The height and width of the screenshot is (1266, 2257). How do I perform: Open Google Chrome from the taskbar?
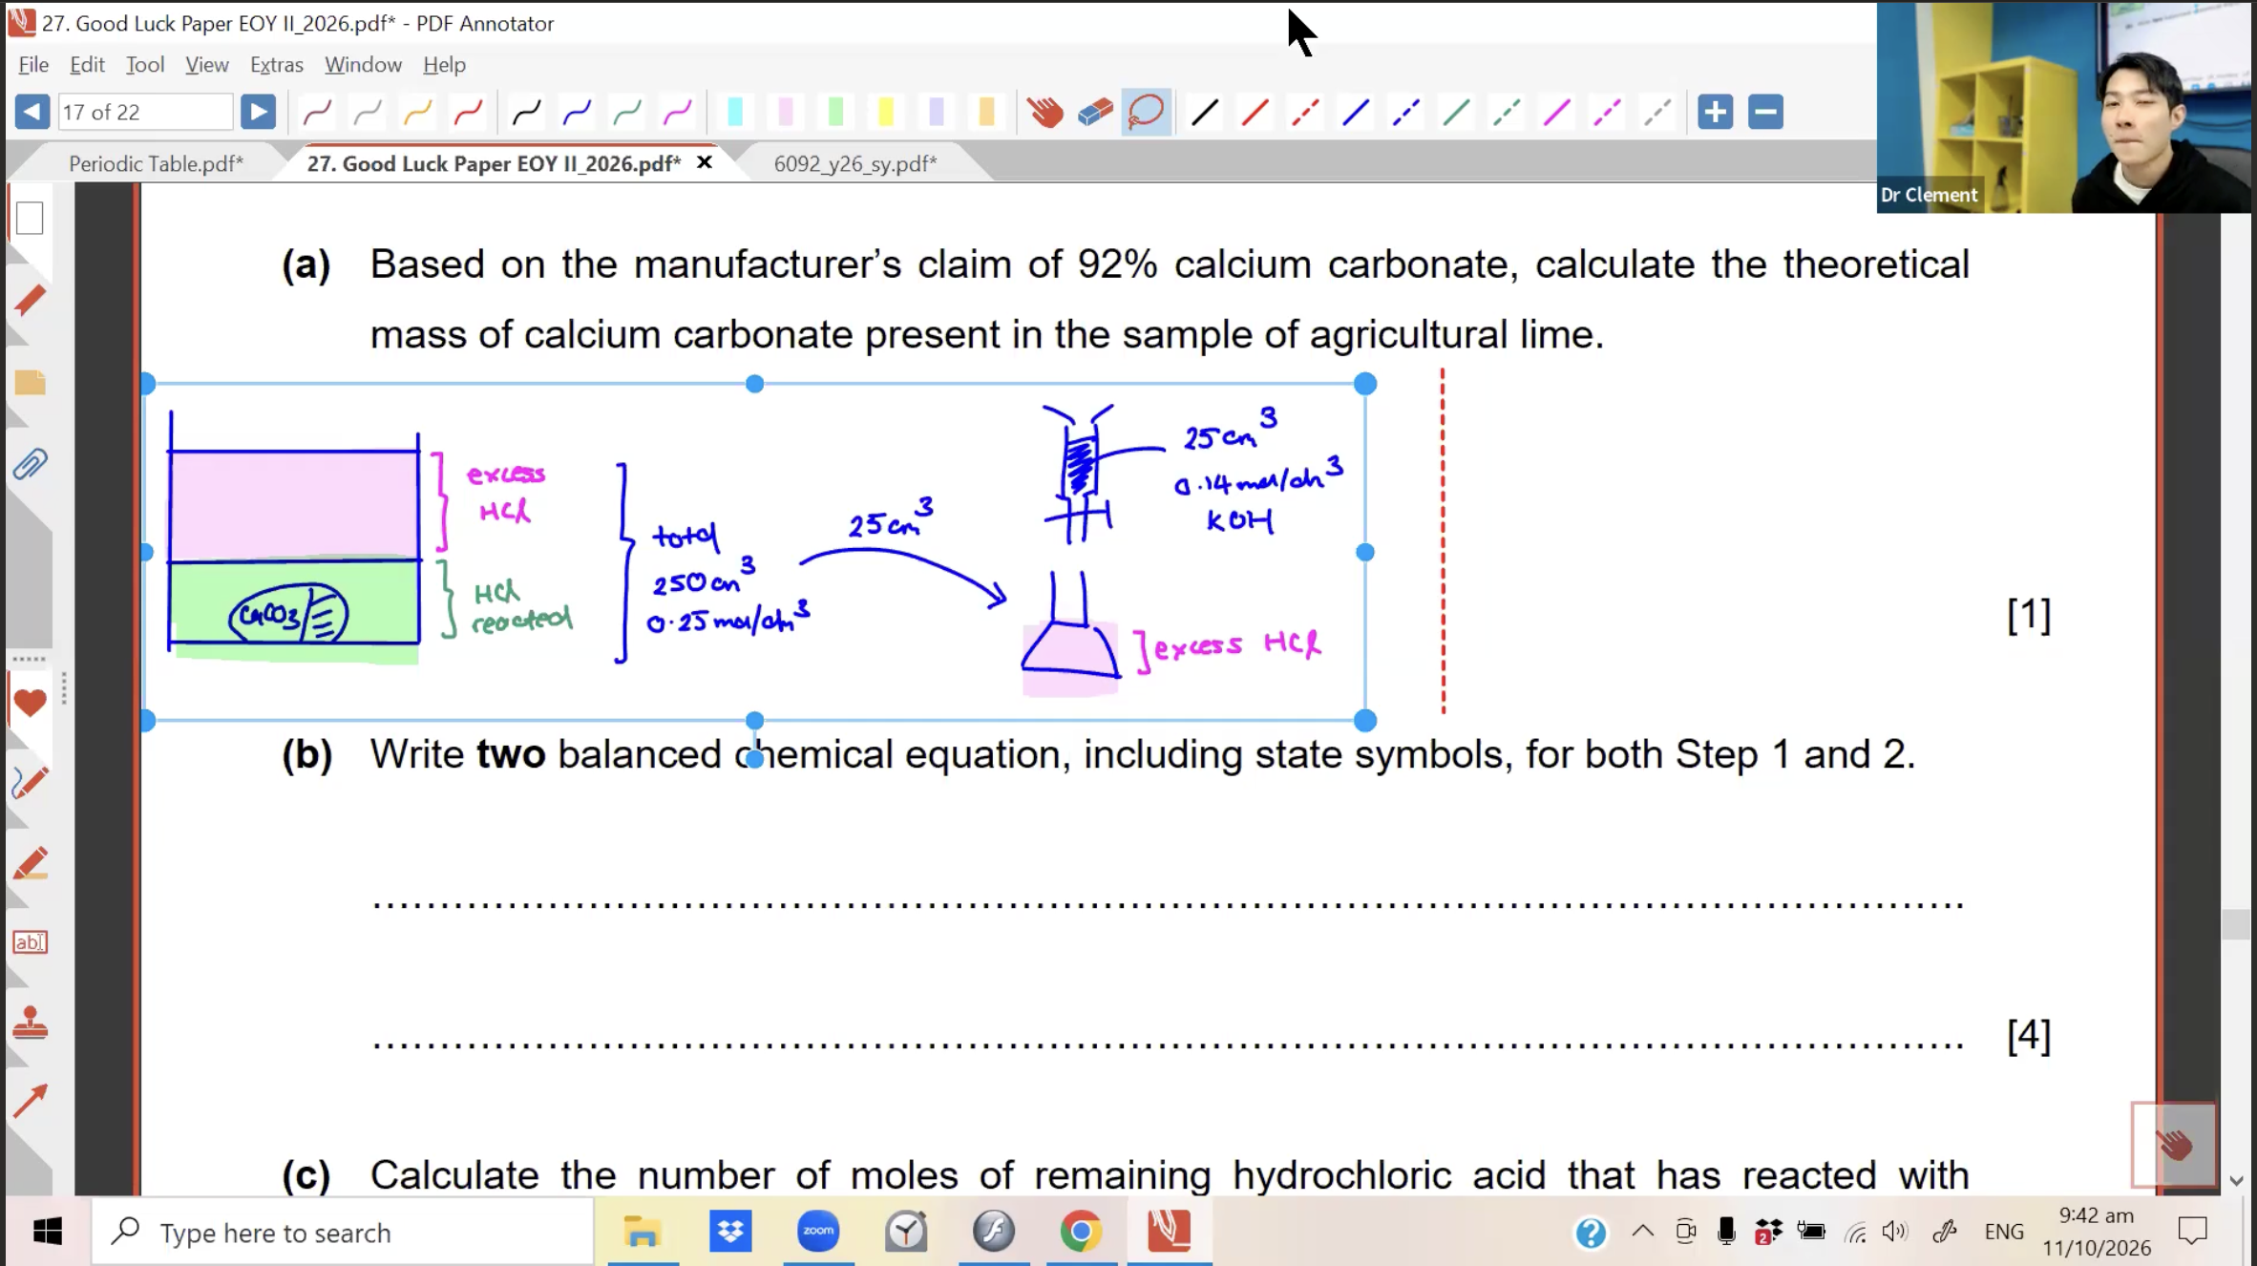[1081, 1232]
